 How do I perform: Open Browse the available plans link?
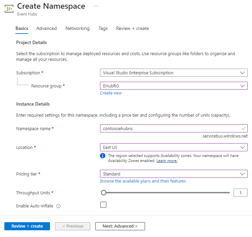click(143, 181)
